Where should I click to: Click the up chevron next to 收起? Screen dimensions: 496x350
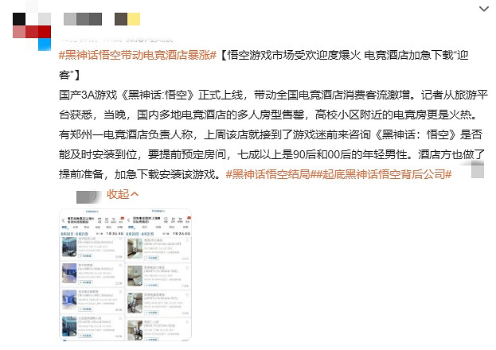click(135, 194)
